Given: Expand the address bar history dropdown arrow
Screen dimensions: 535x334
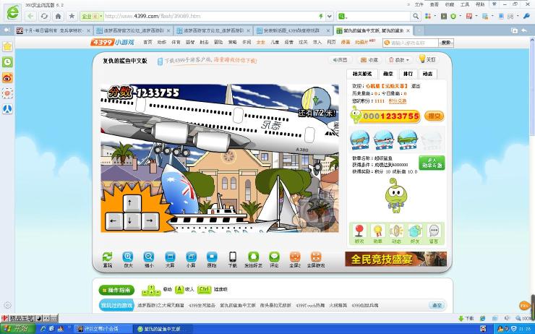Looking at the screenshot, I should pyautogui.click(x=330, y=16).
